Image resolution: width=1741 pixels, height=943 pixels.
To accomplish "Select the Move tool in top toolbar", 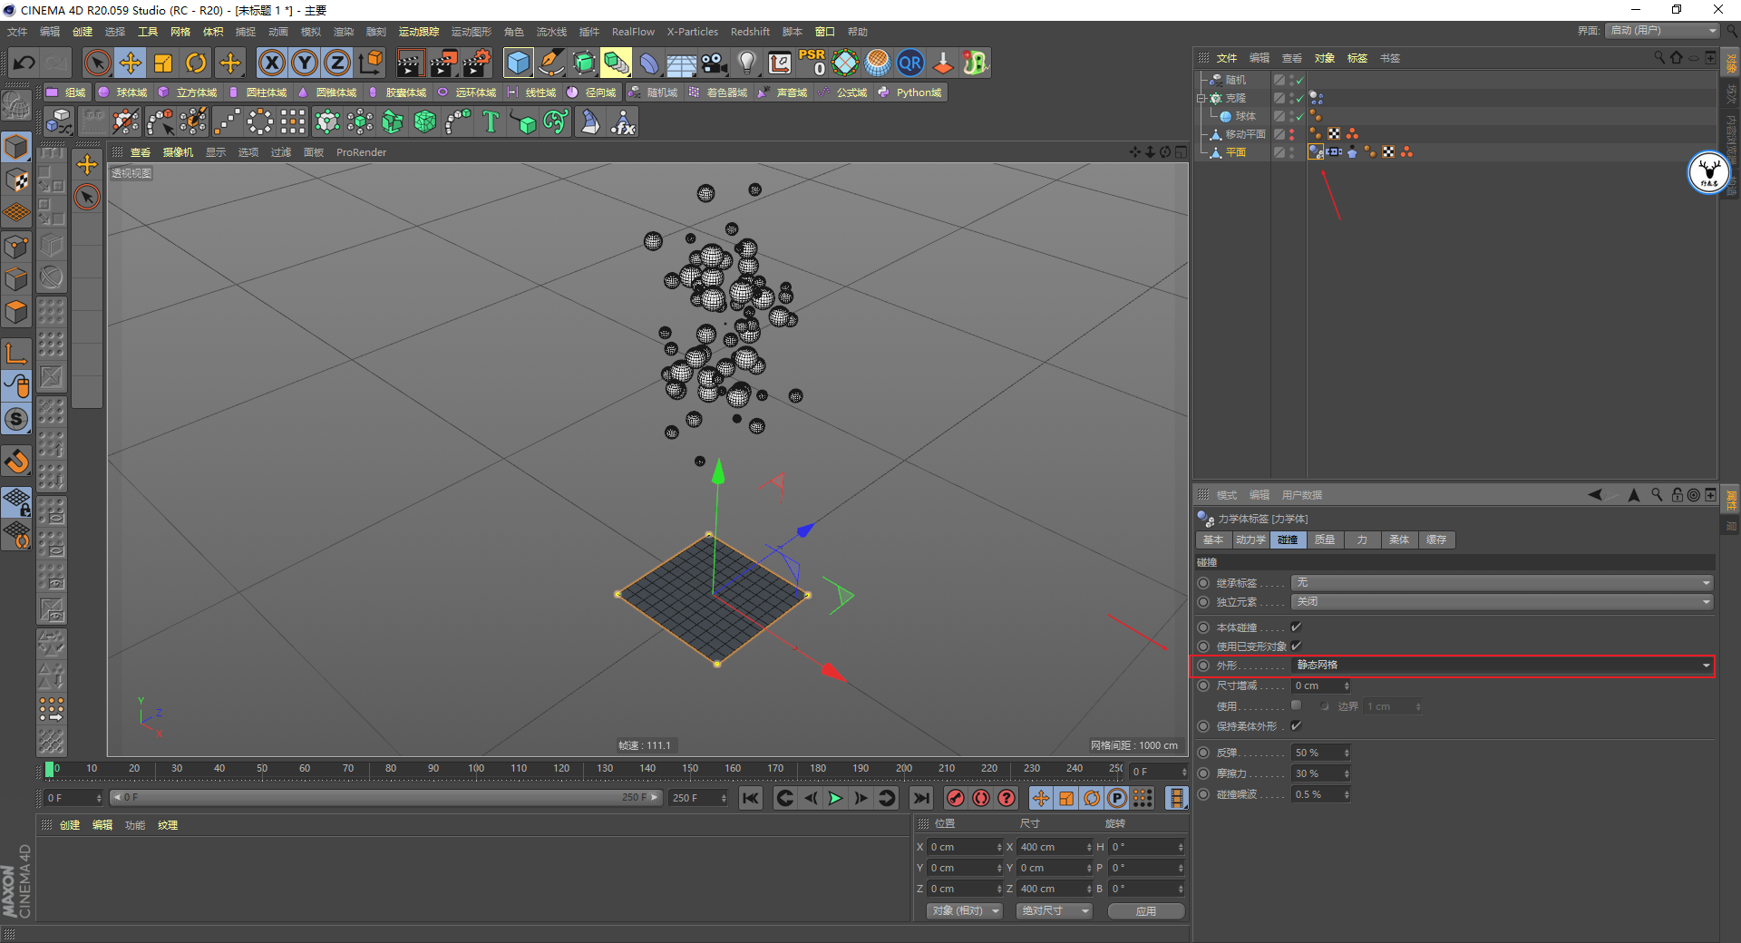I will 131,63.
